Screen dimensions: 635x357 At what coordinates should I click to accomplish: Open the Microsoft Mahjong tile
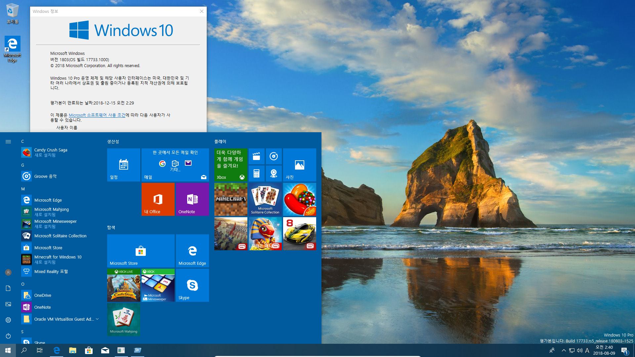pos(124,320)
